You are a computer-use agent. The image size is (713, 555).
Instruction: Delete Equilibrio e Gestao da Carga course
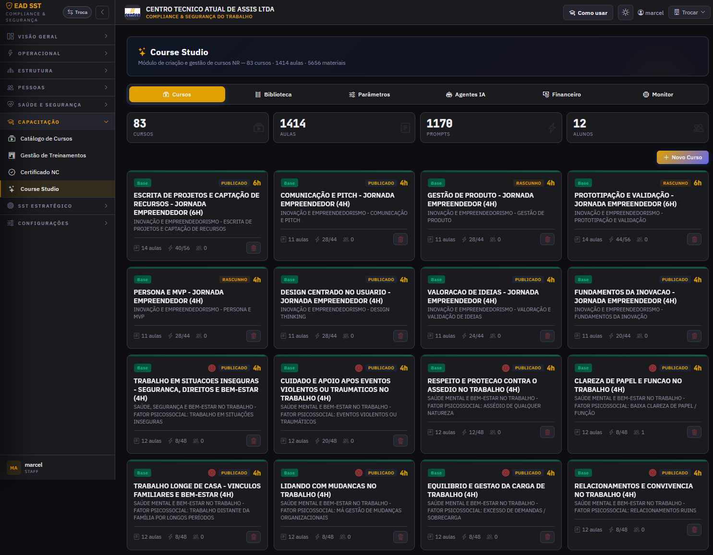point(547,537)
